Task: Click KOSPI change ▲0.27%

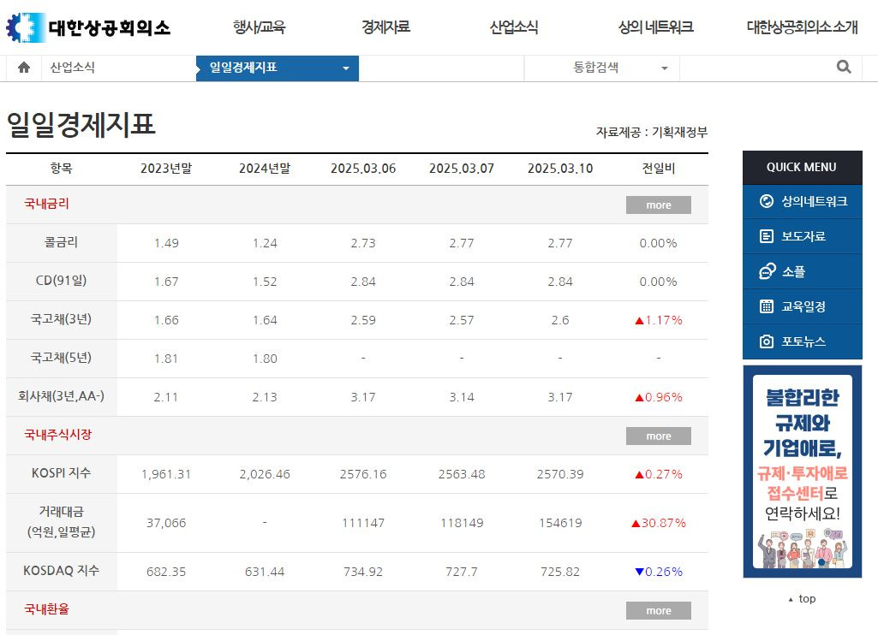Action: (x=659, y=474)
